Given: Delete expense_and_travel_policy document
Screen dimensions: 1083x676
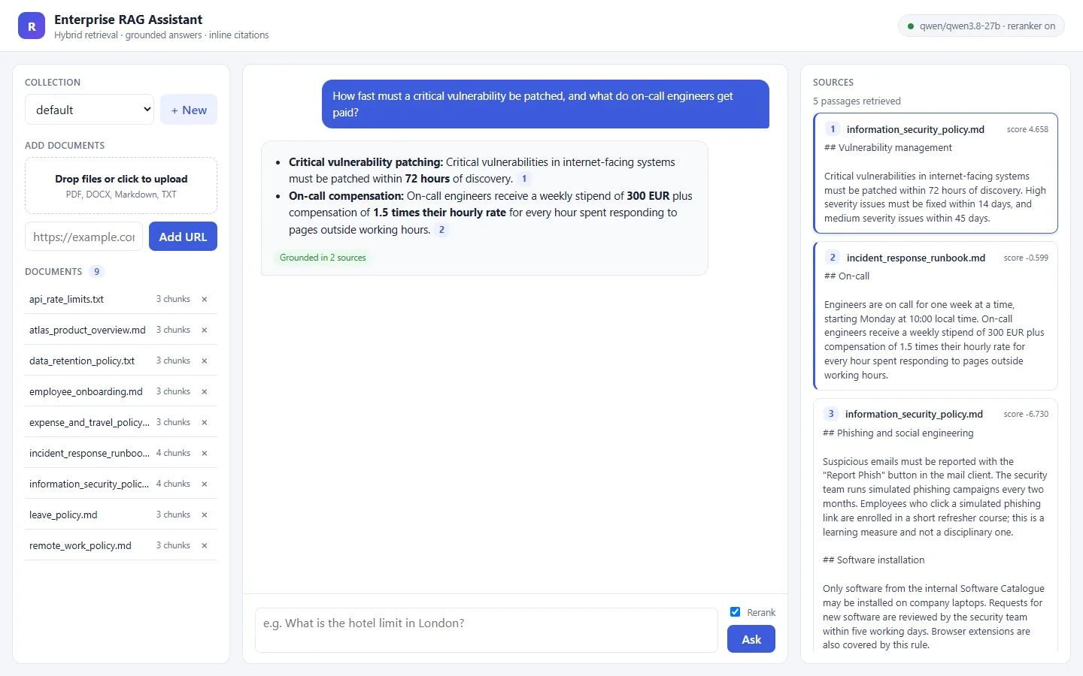Looking at the screenshot, I should pos(205,422).
